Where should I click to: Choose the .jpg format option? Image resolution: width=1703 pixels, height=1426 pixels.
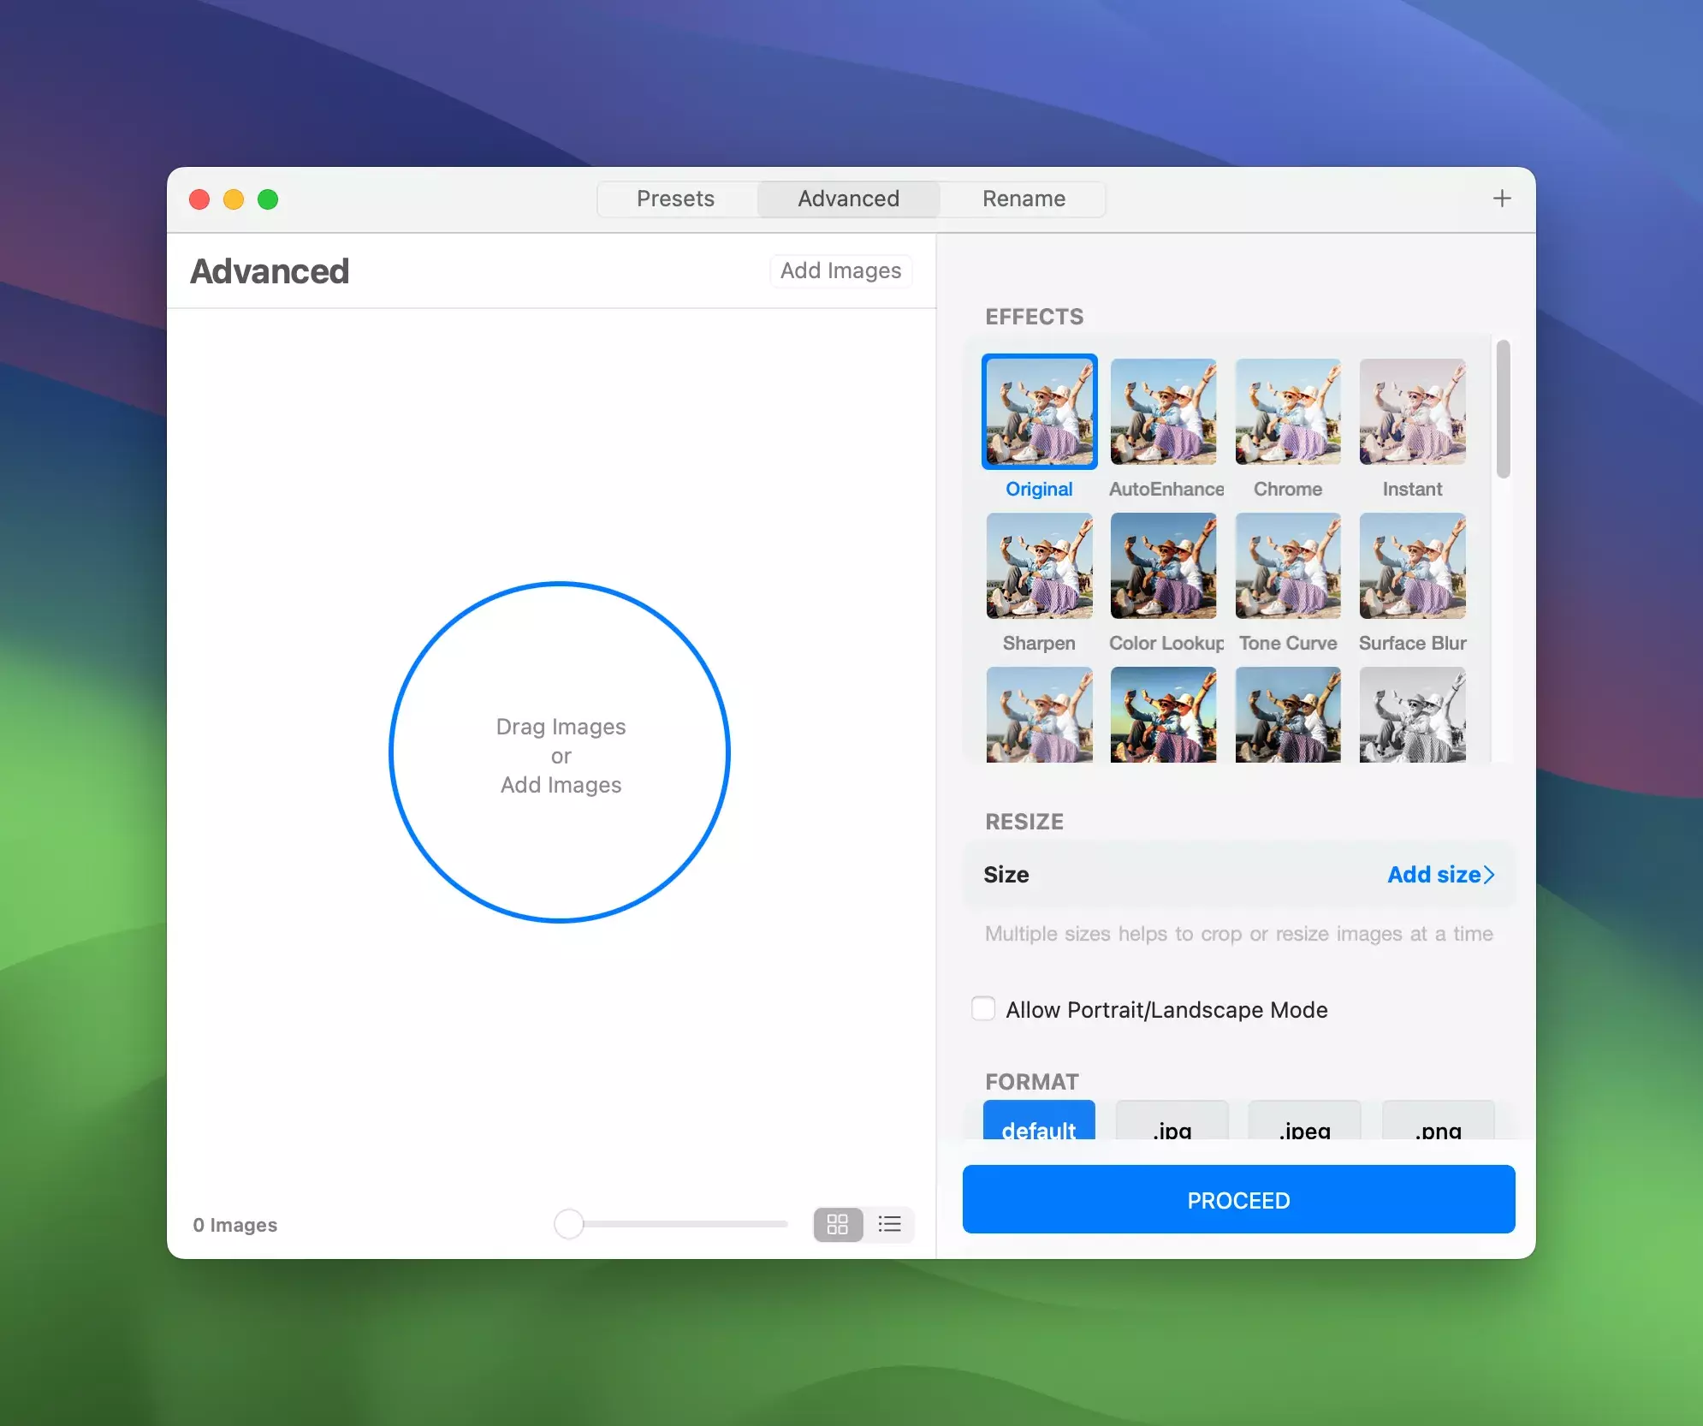[x=1172, y=1126]
